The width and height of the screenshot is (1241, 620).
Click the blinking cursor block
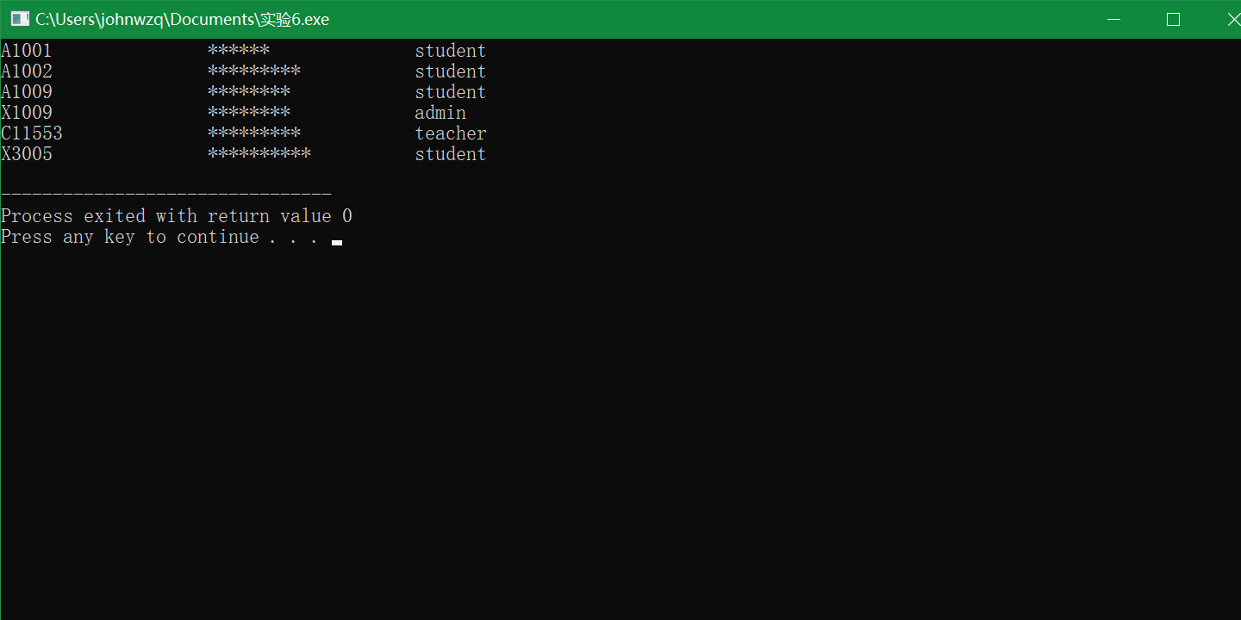tap(337, 242)
